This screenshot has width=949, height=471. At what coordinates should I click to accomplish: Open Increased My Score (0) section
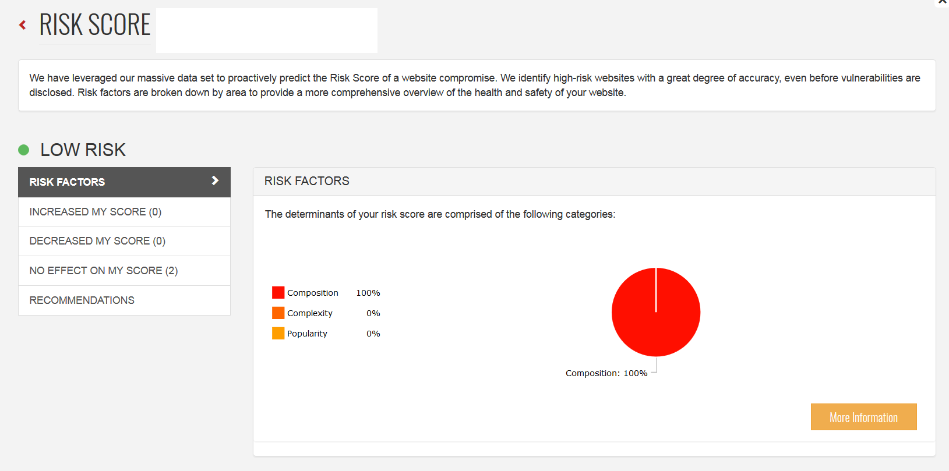pos(96,212)
